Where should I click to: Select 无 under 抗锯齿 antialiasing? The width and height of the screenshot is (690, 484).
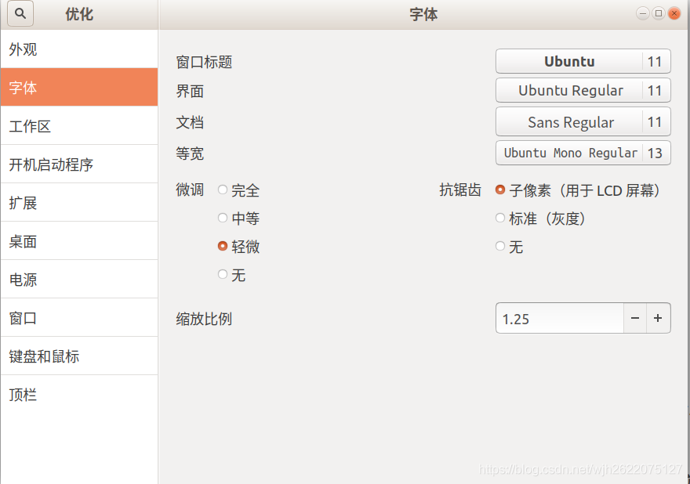point(500,247)
